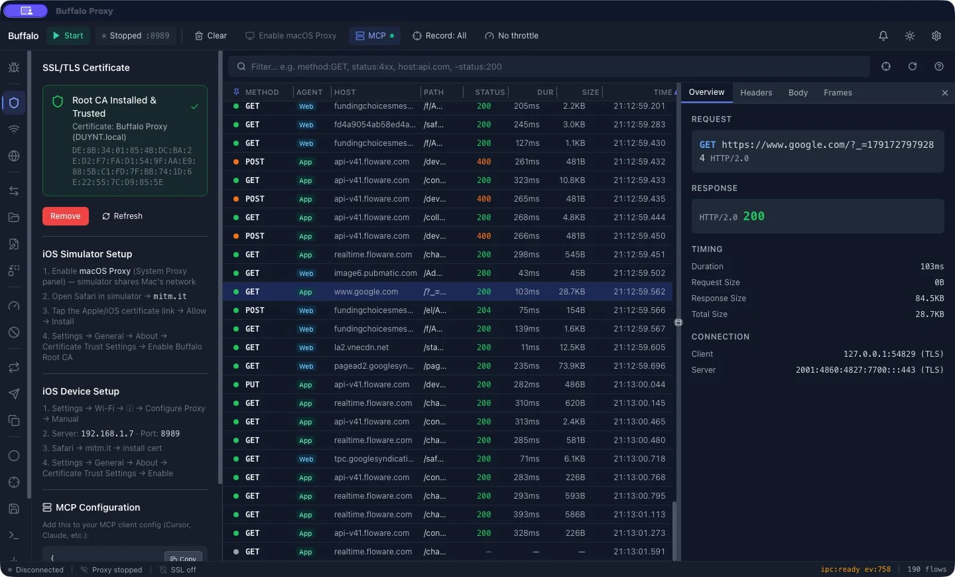Open the floppy disk save sidebar icon
This screenshot has height=577, width=955.
coord(14,509)
